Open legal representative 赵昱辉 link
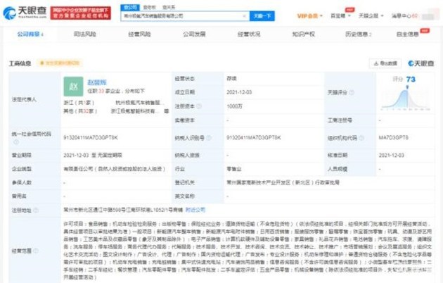Viewport: 443px width, 283px height. pos(97,82)
